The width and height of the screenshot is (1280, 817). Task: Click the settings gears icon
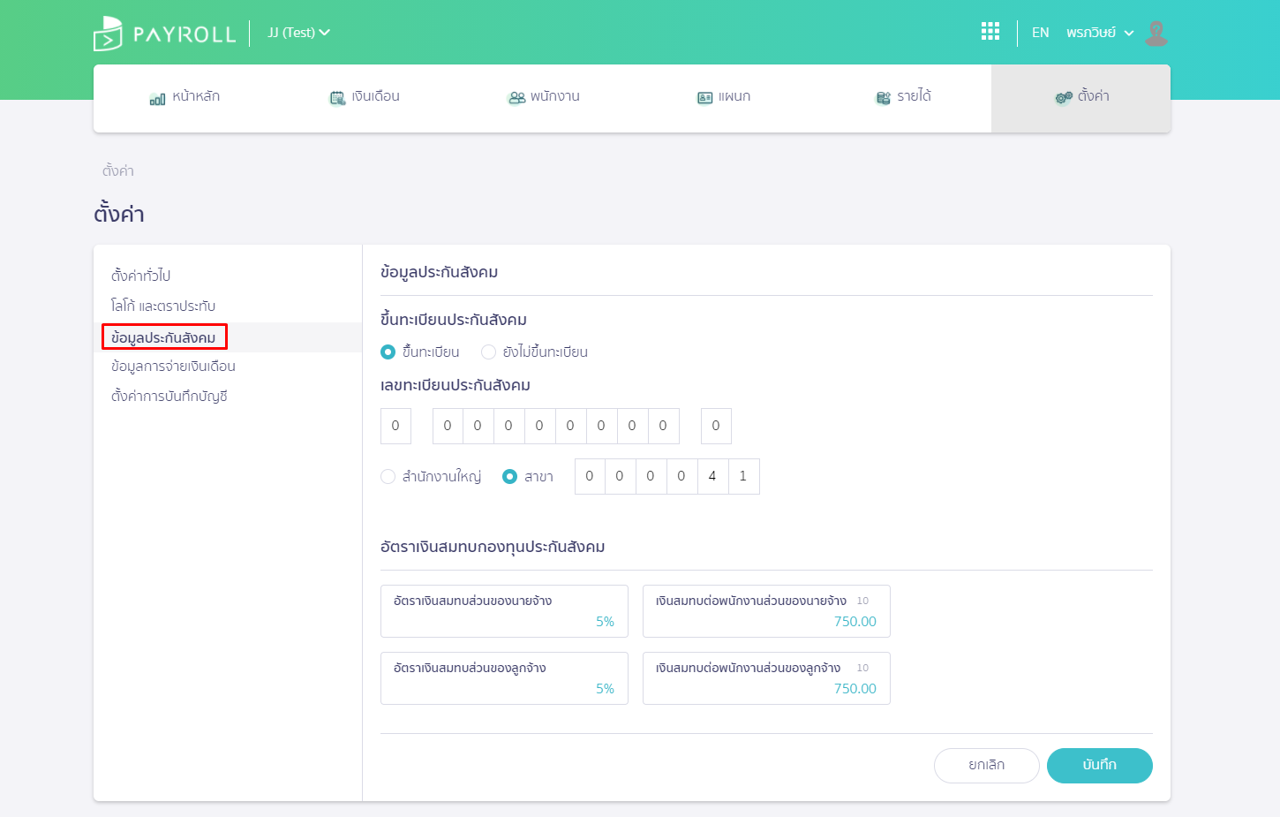tap(1064, 98)
